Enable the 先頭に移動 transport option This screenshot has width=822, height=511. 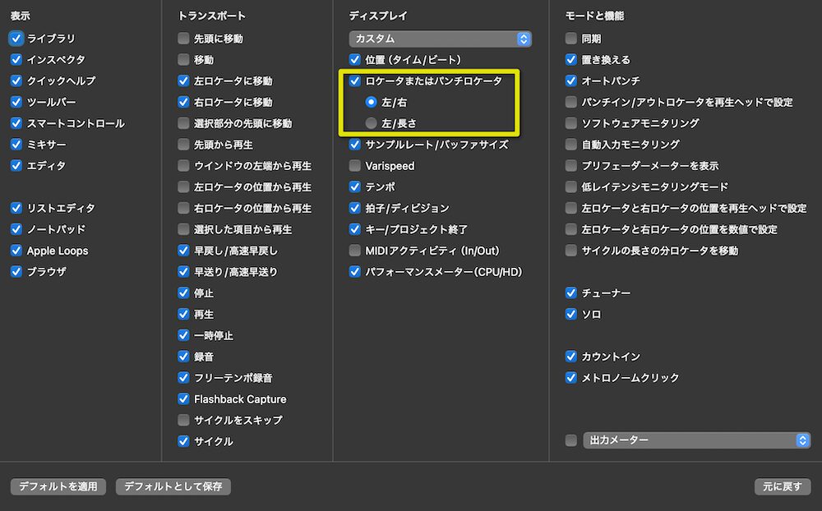pyautogui.click(x=182, y=38)
